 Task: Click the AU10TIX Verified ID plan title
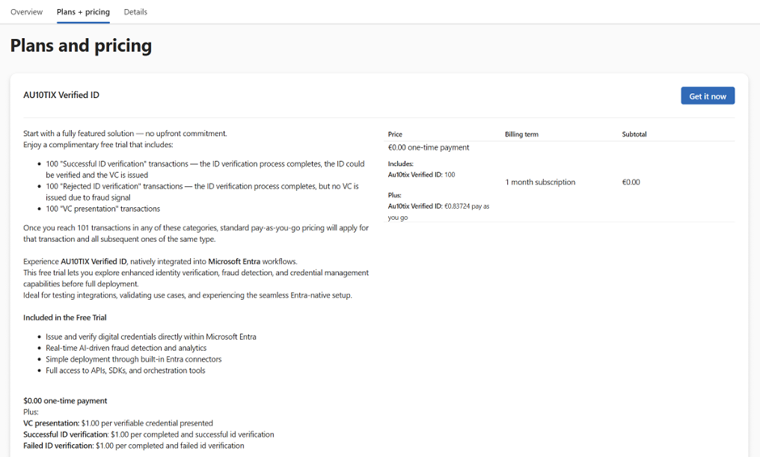click(61, 95)
